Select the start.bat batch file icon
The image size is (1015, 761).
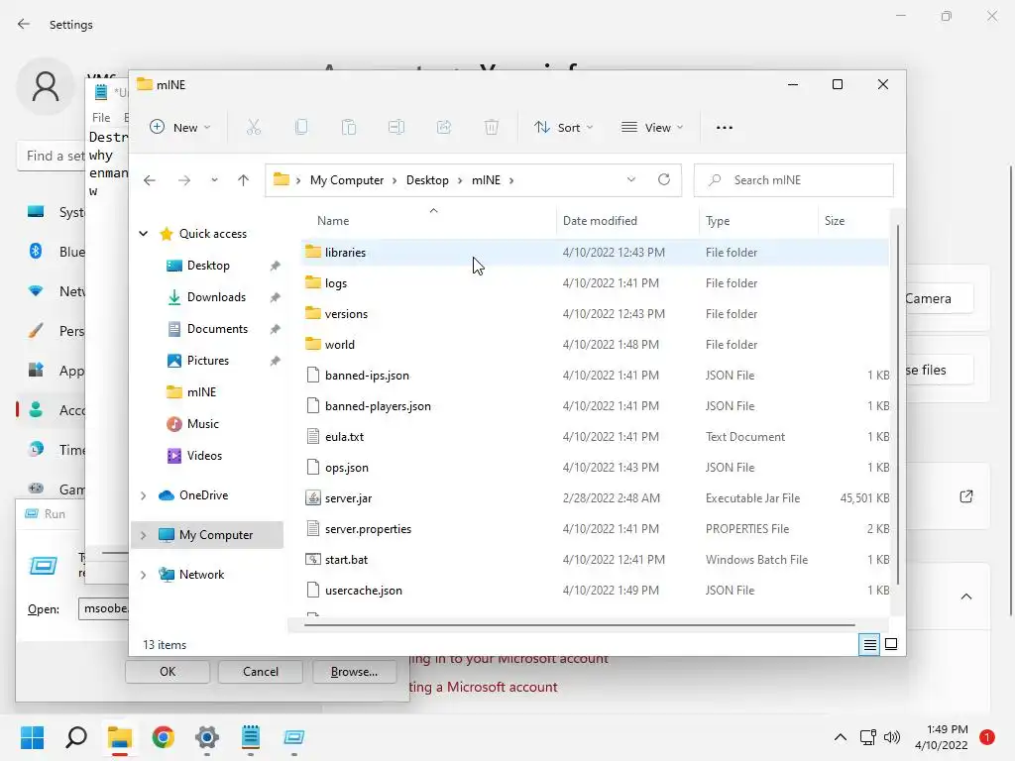(313, 559)
